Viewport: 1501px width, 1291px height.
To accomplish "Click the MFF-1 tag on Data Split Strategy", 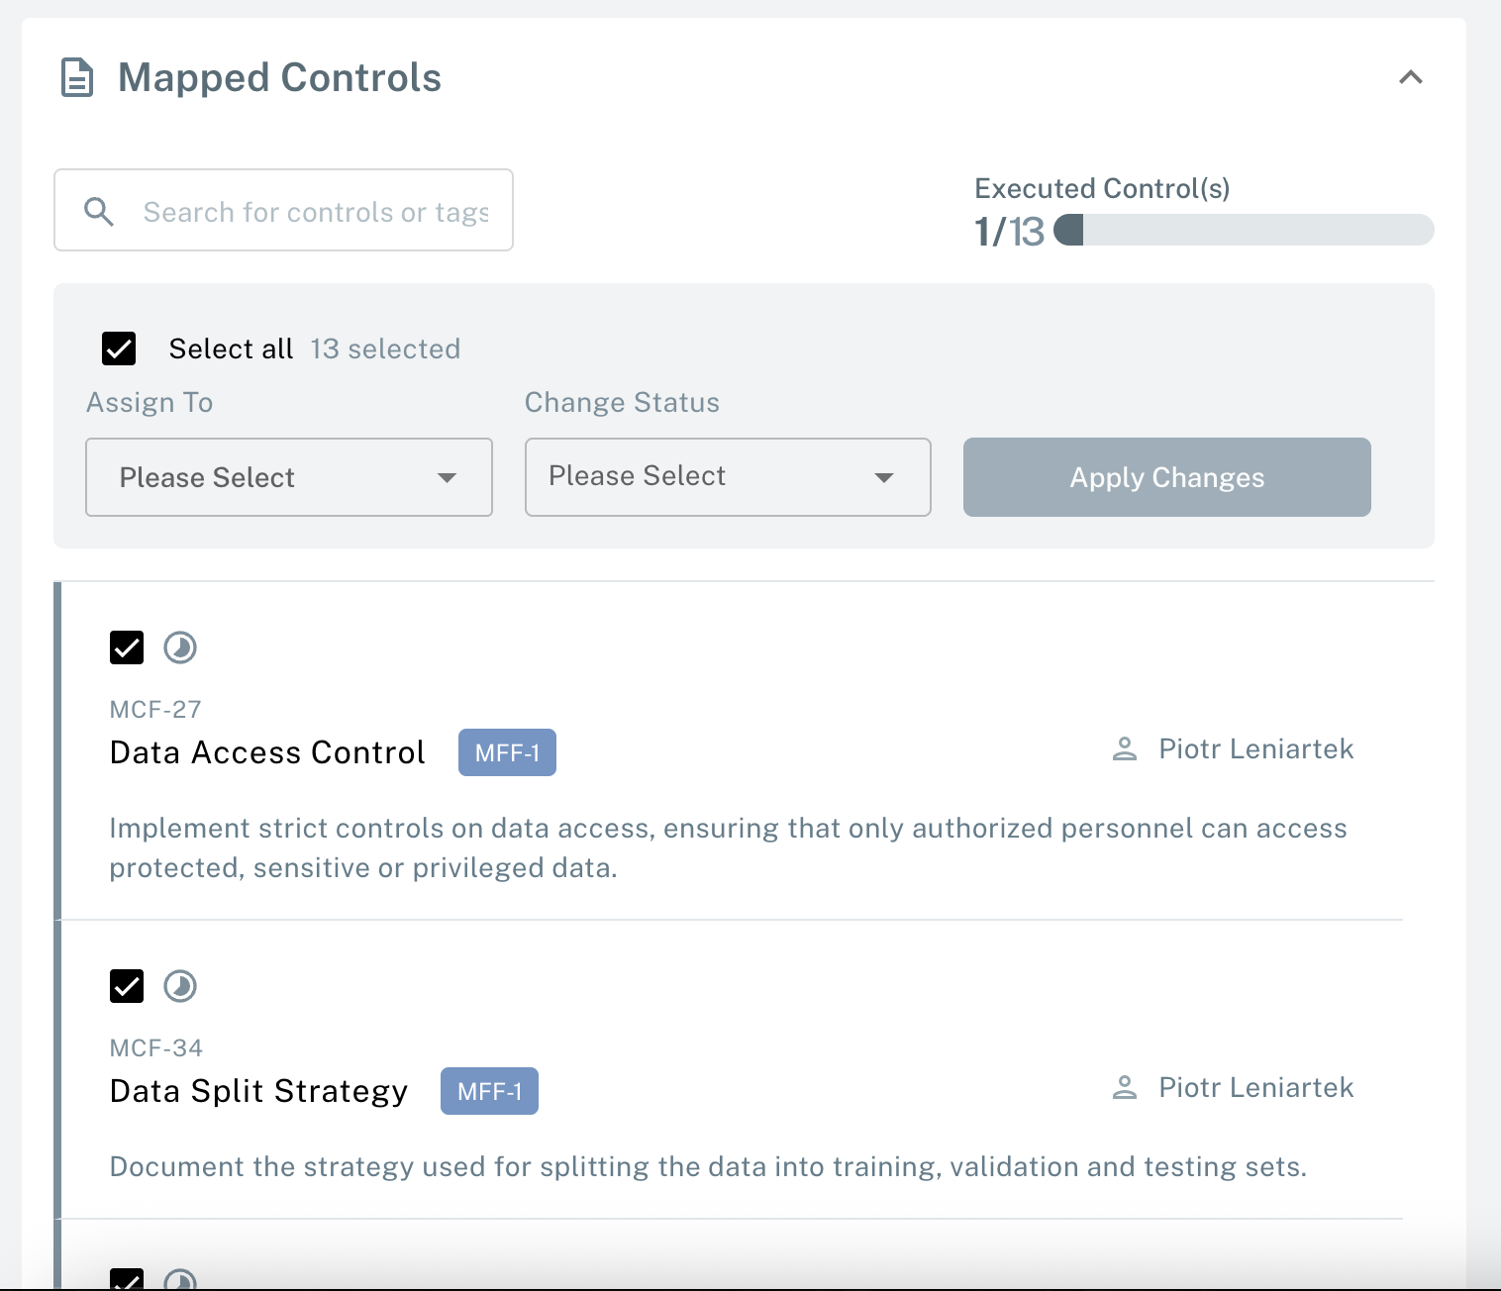I will coord(489,1090).
